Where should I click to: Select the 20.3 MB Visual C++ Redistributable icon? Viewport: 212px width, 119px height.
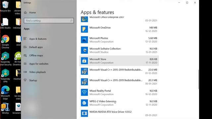(x=84, y=82)
